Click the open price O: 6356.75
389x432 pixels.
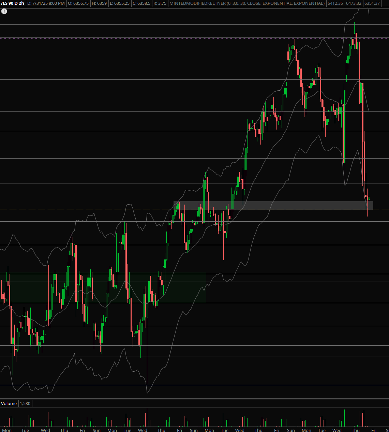78,3
